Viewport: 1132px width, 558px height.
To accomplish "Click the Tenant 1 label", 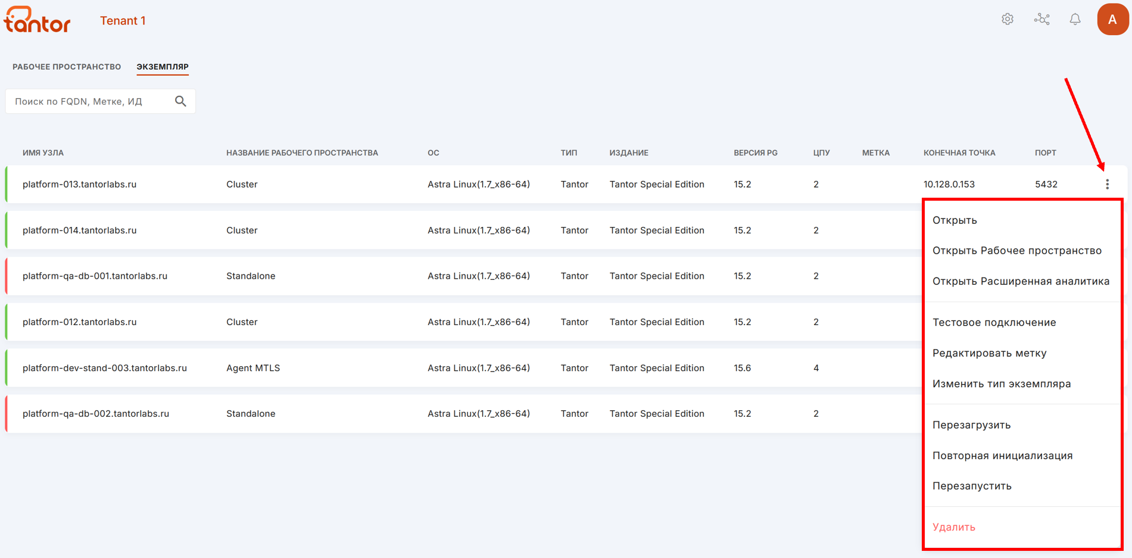I will [x=123, y=21].
